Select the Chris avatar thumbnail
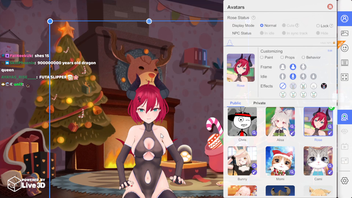The height and width of the screenshot is (198, 352). (242, 122)
